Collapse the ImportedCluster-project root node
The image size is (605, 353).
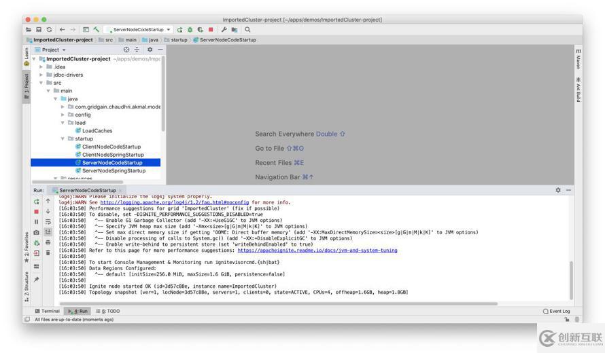click(x=34, y=59)
